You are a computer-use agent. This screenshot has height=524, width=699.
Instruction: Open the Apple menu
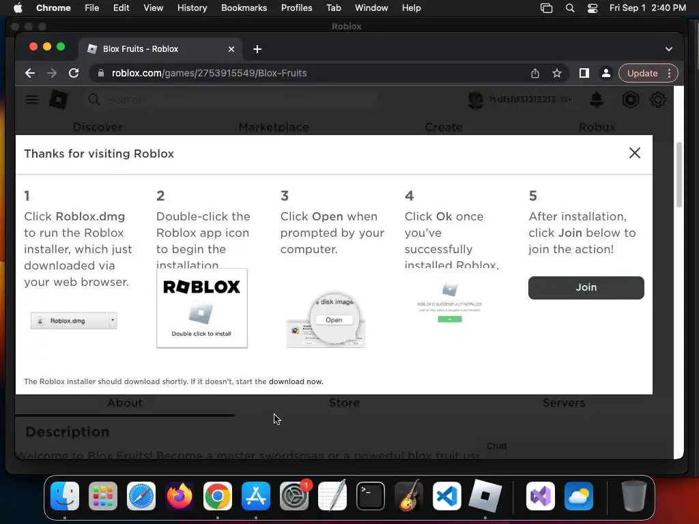point(18,8)
